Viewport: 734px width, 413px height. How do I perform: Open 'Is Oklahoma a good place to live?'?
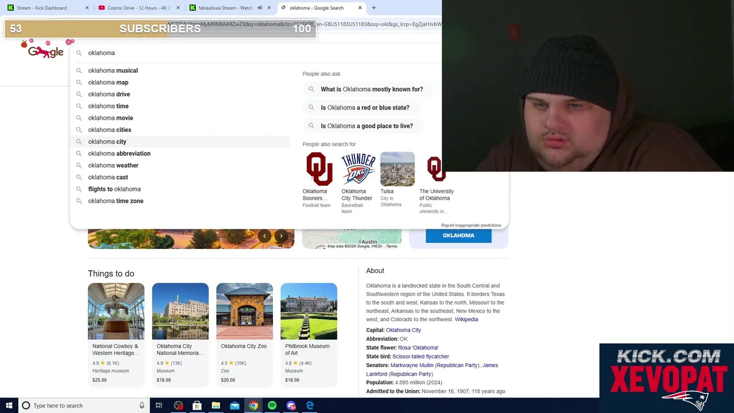click(x=362, y=126)
